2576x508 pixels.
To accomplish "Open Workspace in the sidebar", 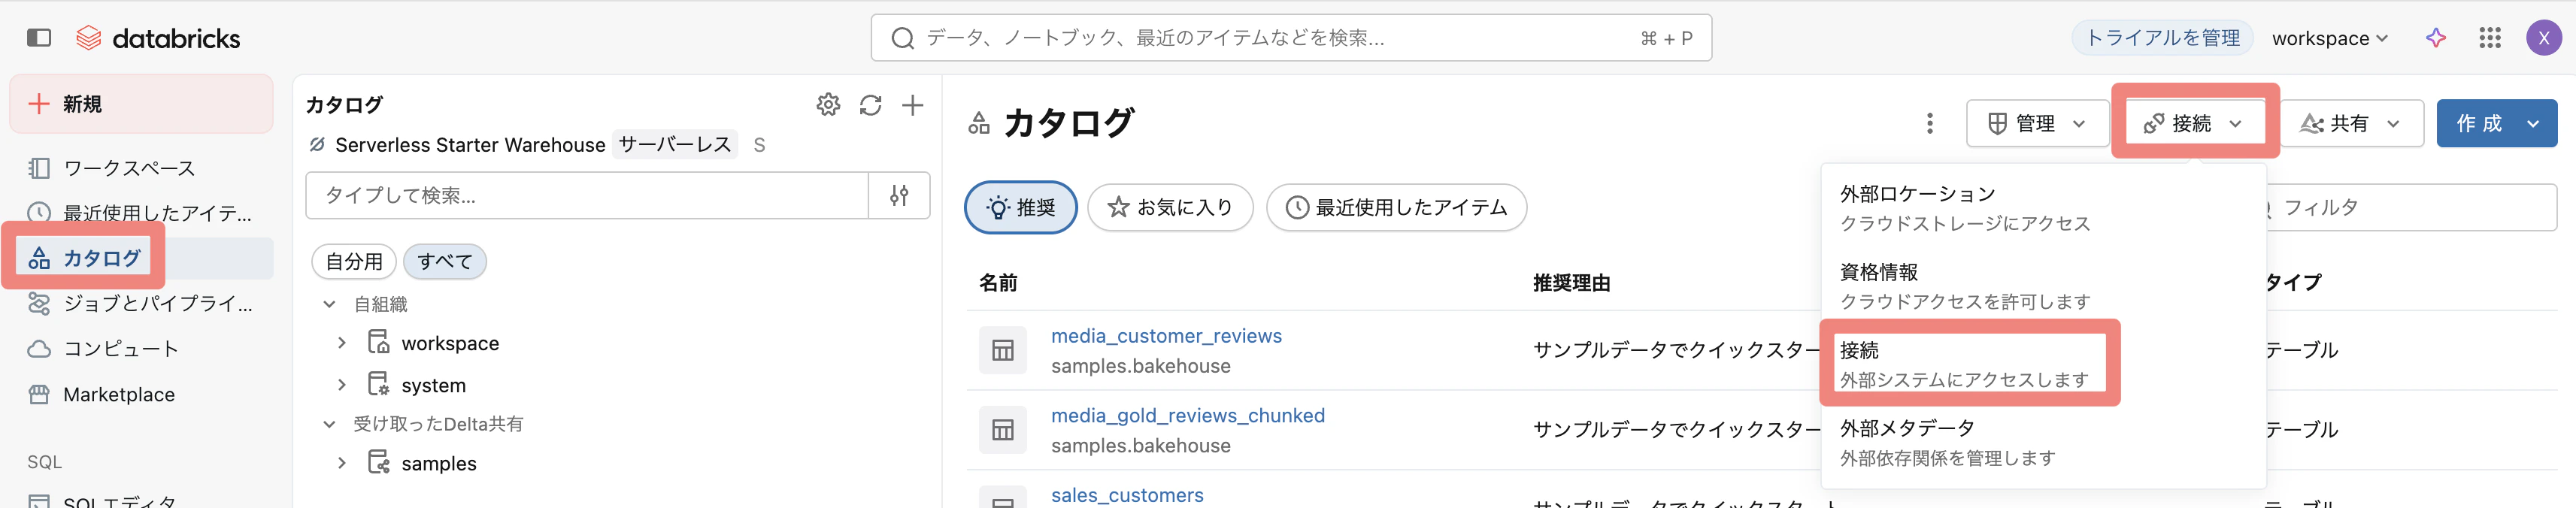I will (140, 168).
